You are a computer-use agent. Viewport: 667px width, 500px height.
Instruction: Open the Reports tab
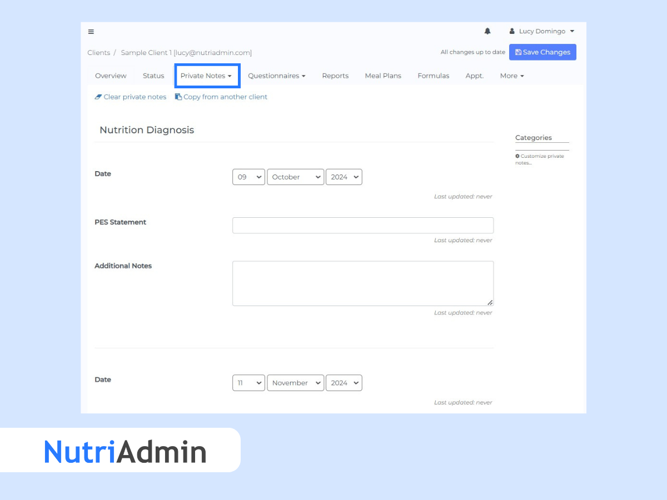[335, 76]
